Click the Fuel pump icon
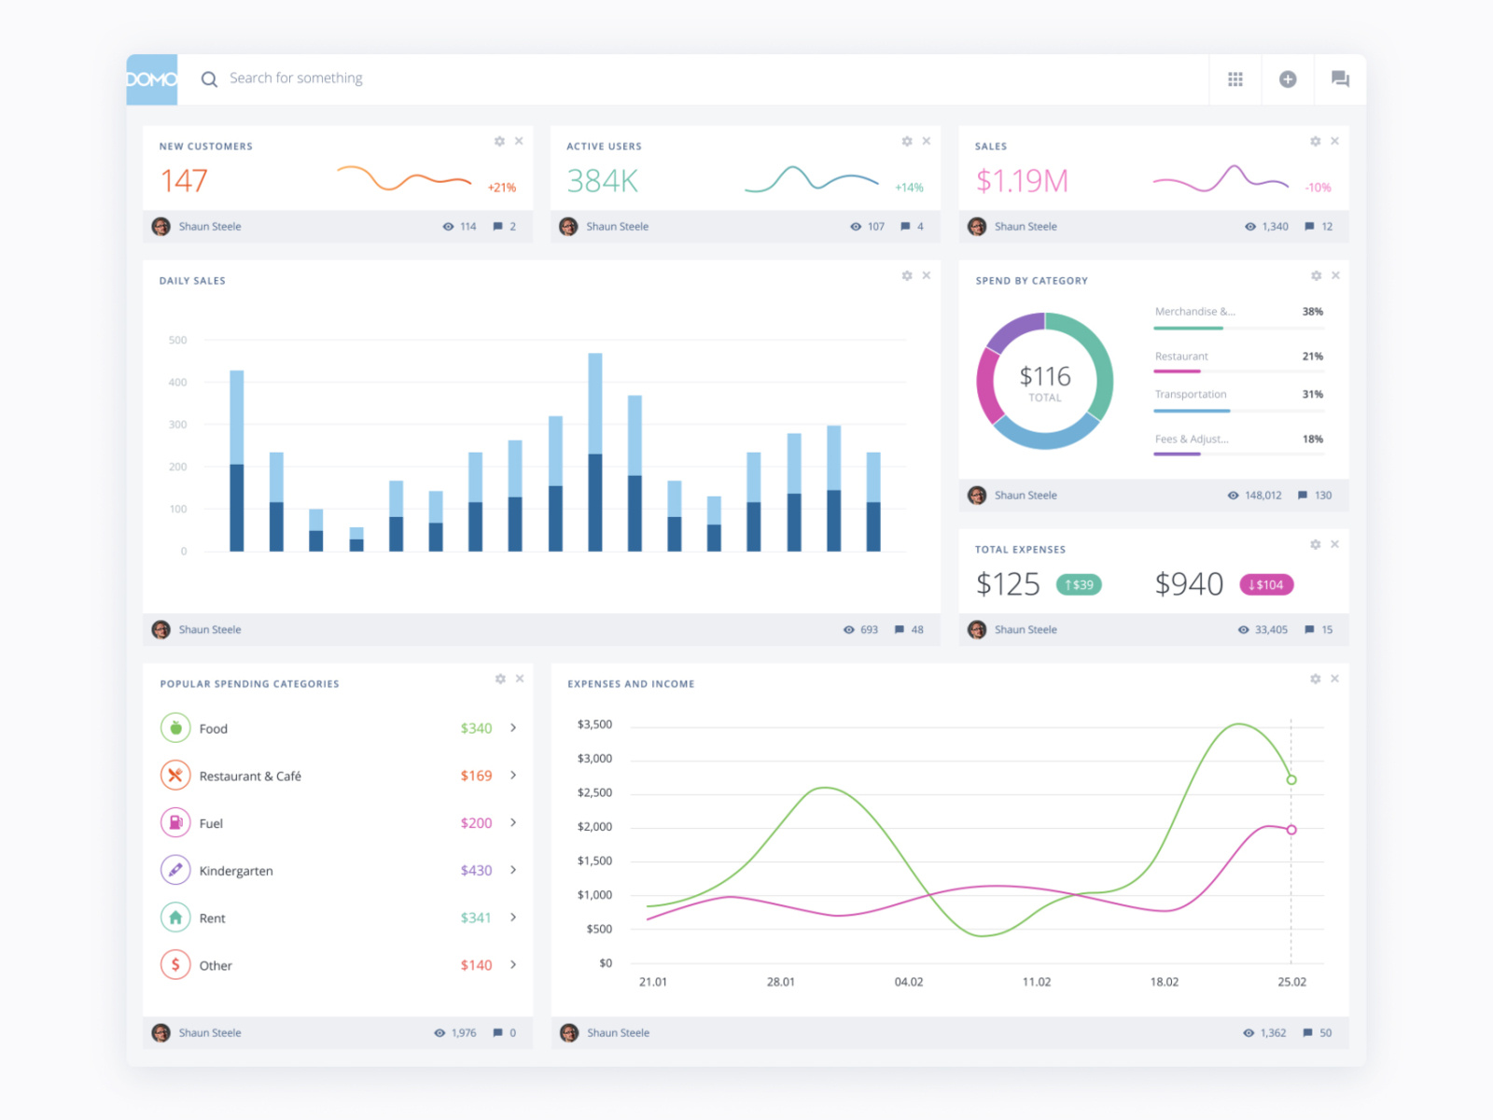Image resolution: width=1493 pixels, height=1120 pixels. [175, 823]
